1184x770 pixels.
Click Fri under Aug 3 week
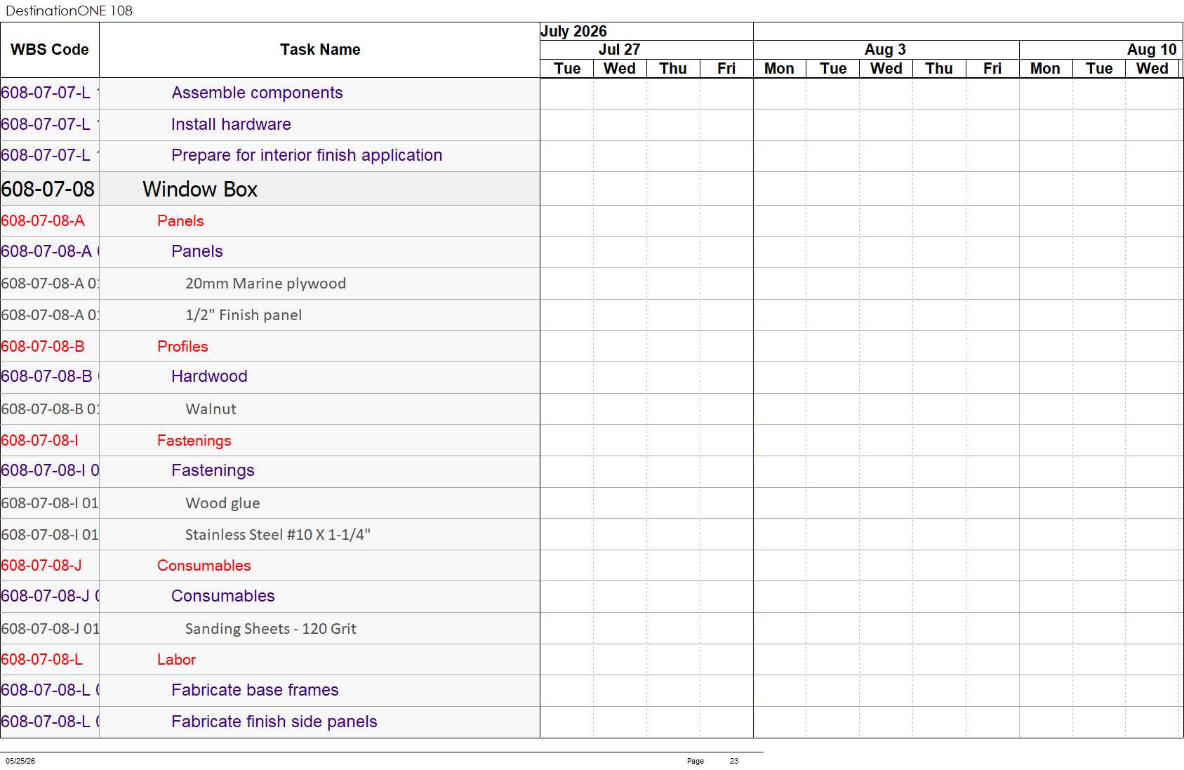pos(992,69)
